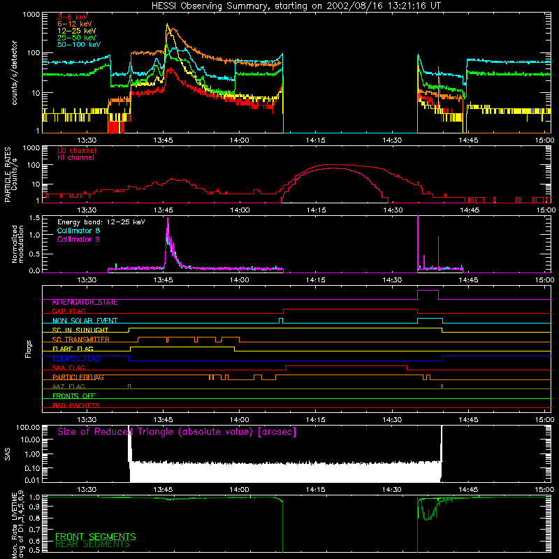Click the HESSI Observing Summary title
The image size is (559, 559).
tap(296, 6)
